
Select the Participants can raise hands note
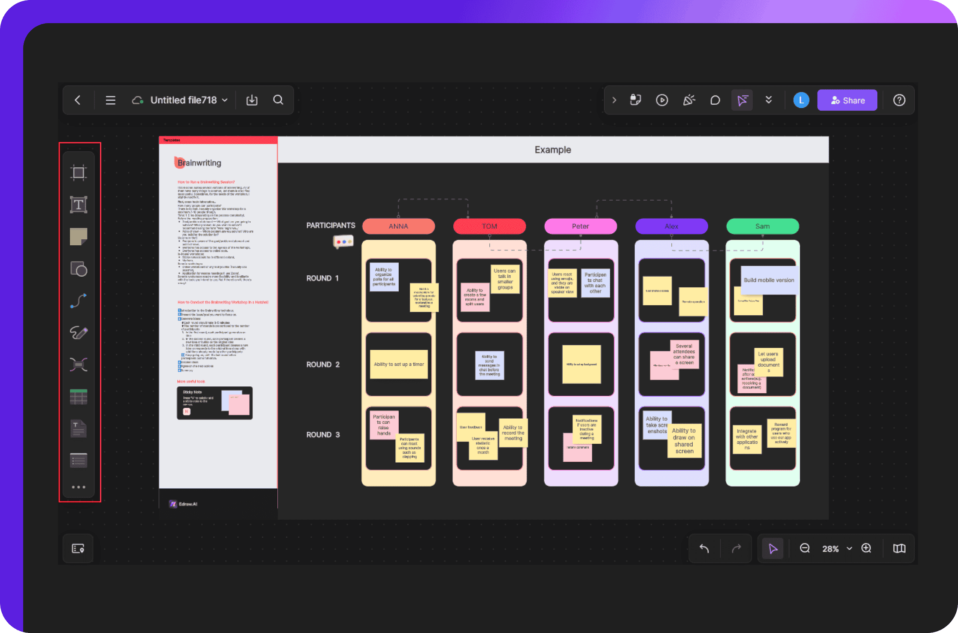383,426
